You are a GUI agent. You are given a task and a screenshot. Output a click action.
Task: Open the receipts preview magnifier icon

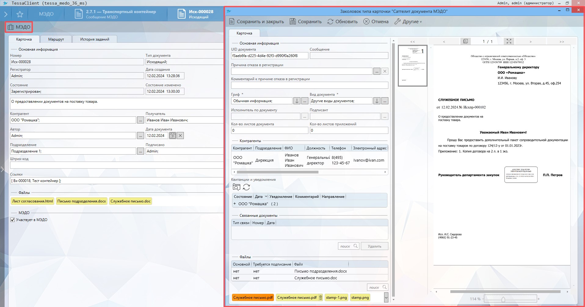[x=236, y=187]
